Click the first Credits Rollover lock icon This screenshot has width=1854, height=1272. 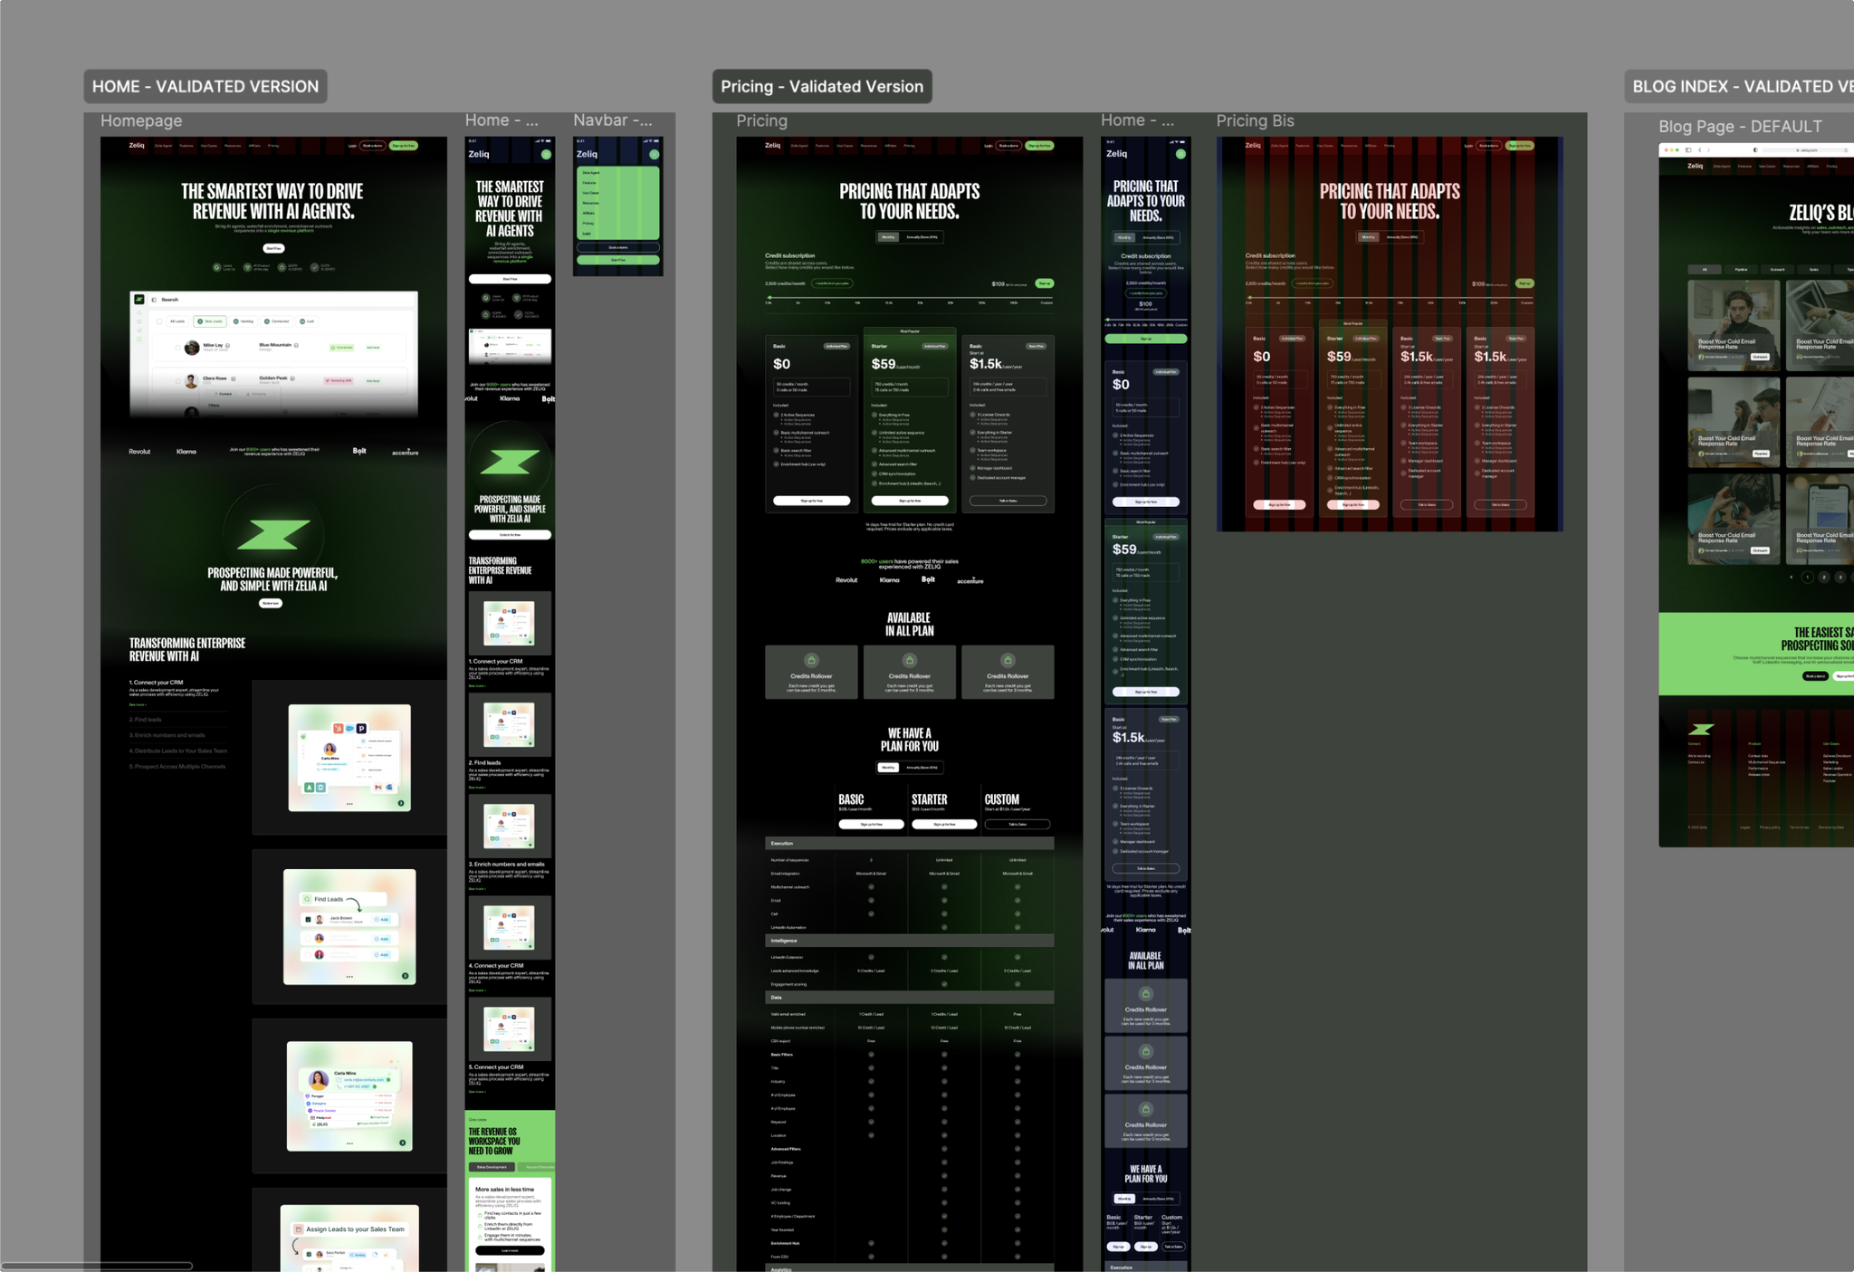tap(811, 661)
